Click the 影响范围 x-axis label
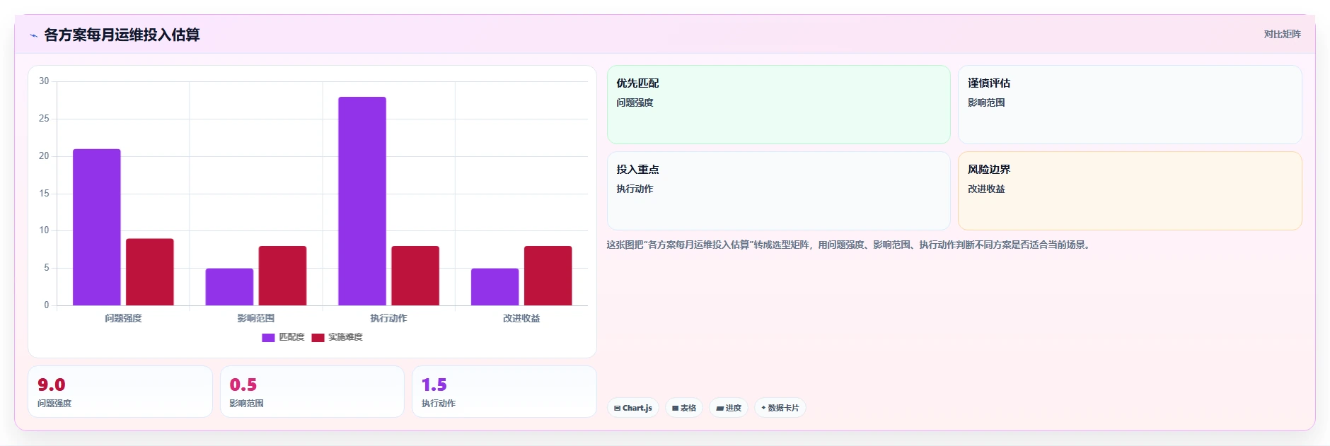 256,319
